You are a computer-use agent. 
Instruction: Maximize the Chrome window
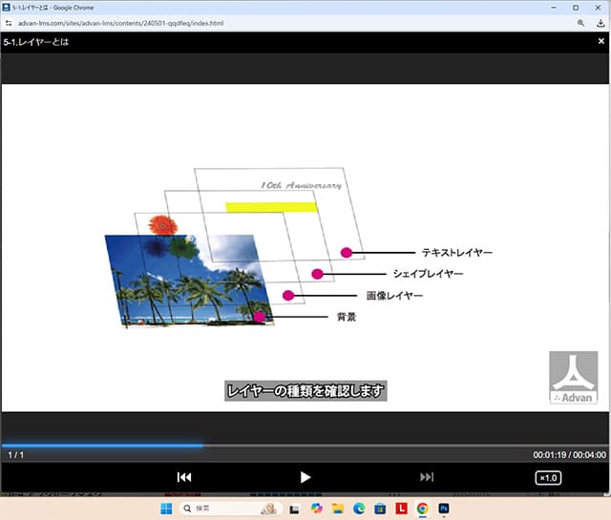coord(576,7)
